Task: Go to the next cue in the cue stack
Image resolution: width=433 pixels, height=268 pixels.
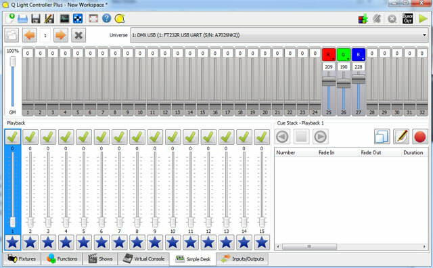Action: [320, 137]
